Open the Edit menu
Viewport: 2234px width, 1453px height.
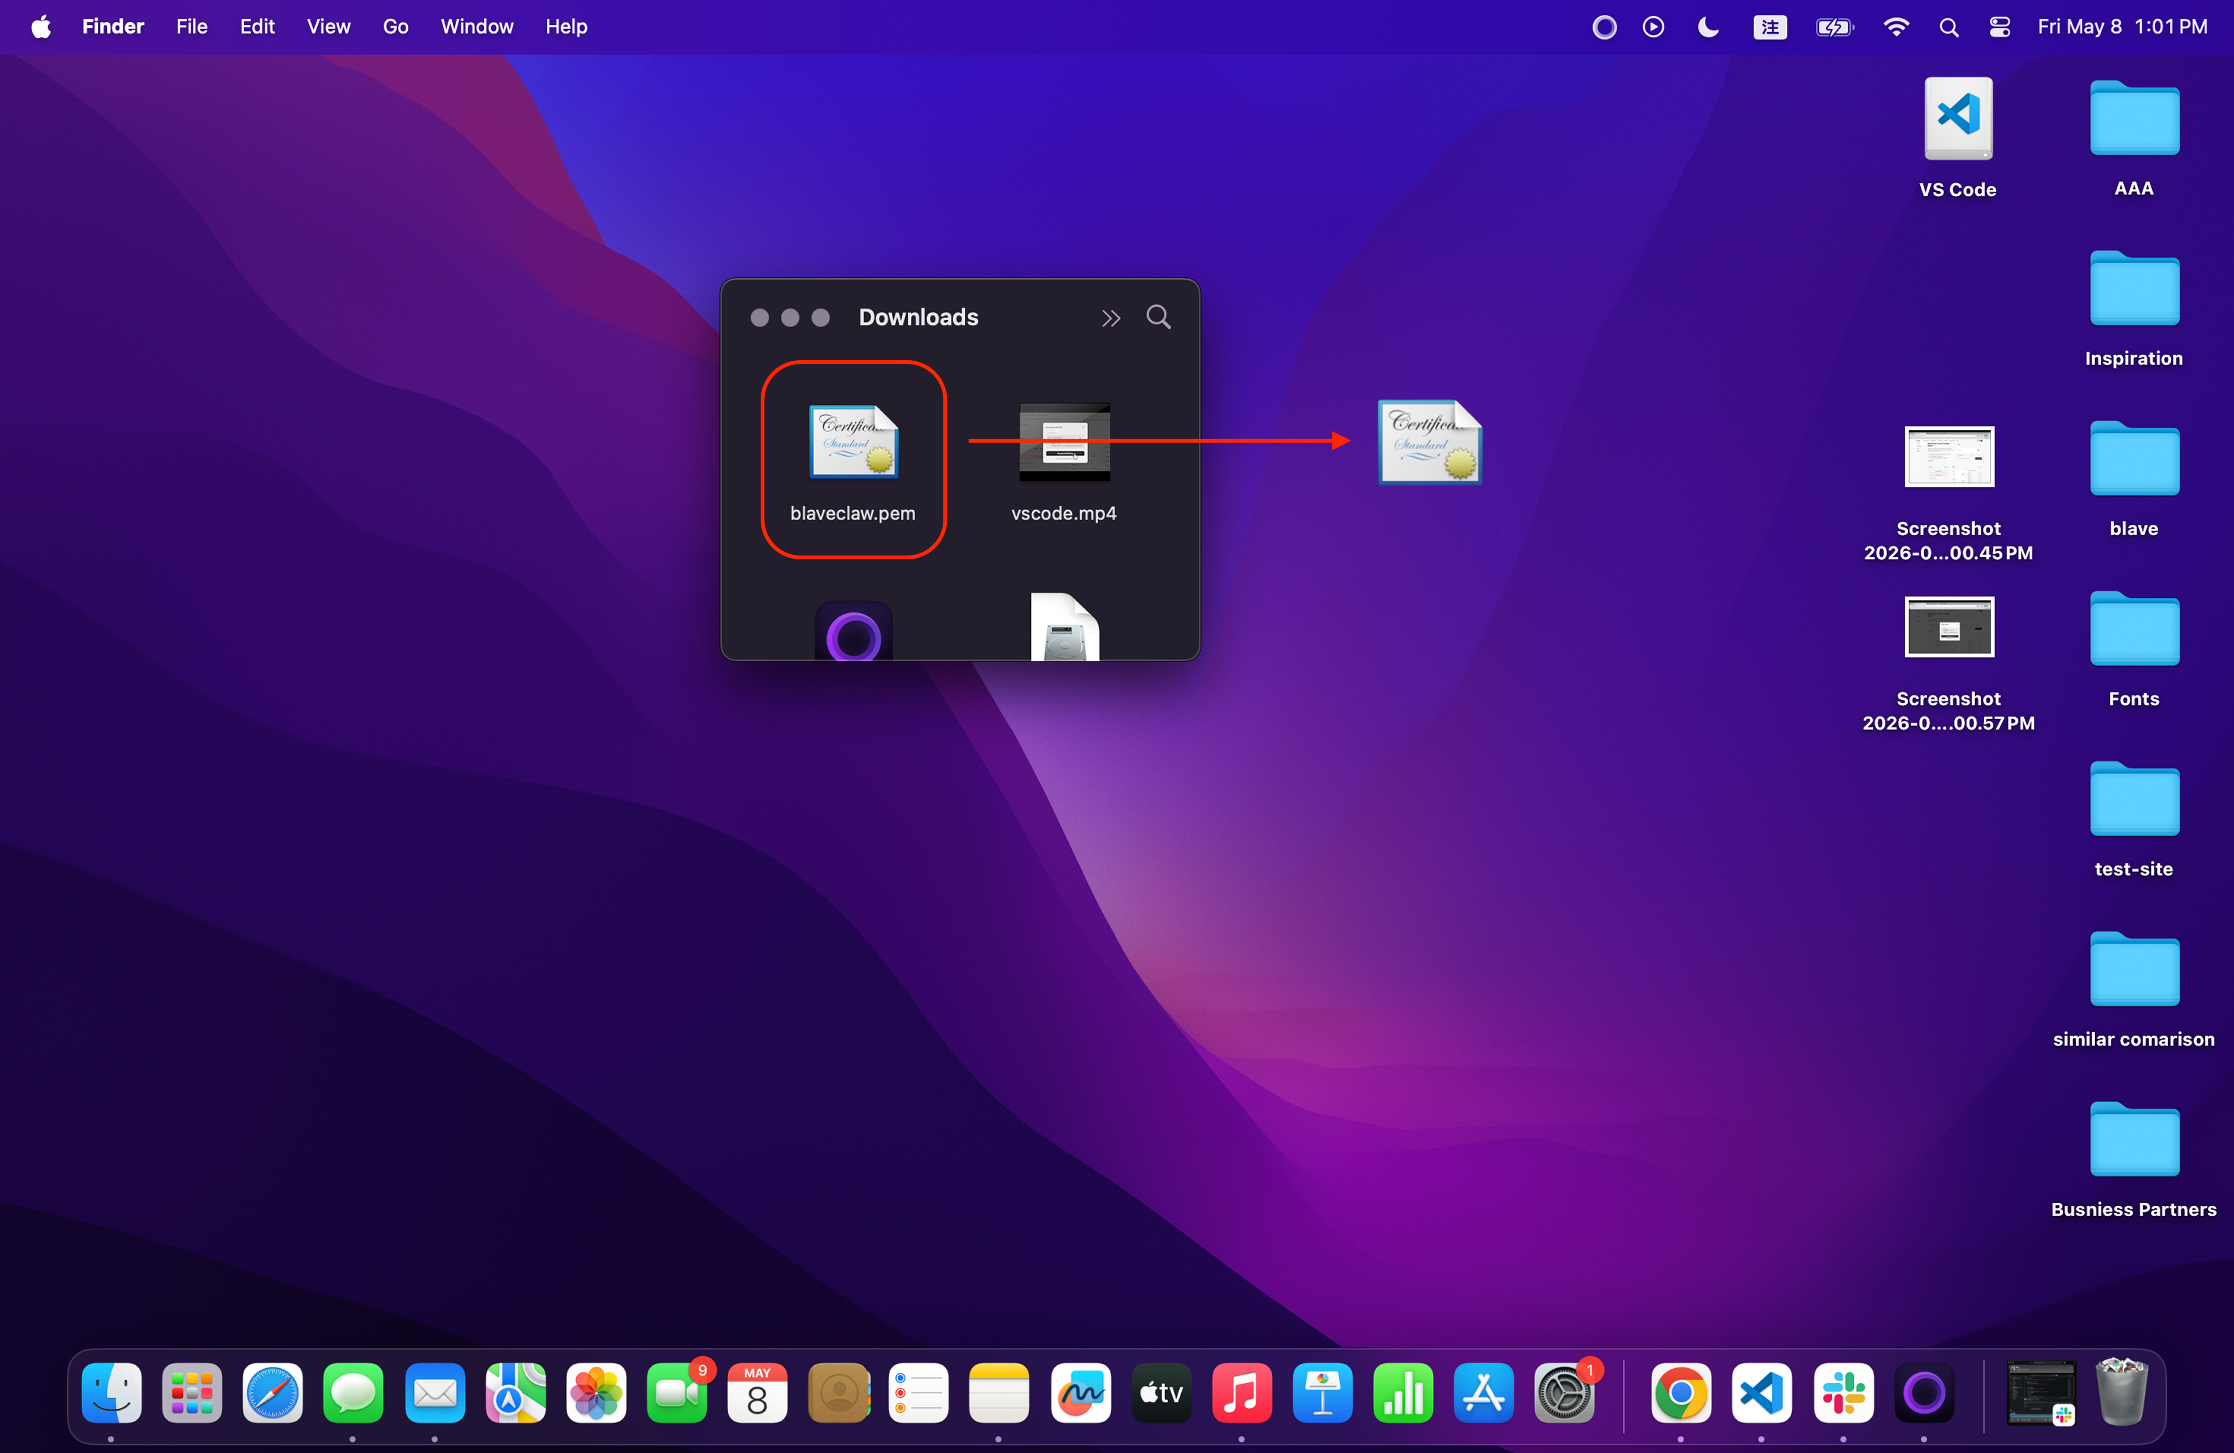click(257, 27)
